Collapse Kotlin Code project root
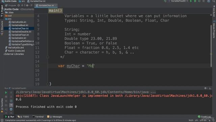The width and height of the screenshot is (216, 122). (x=4, y=9)
